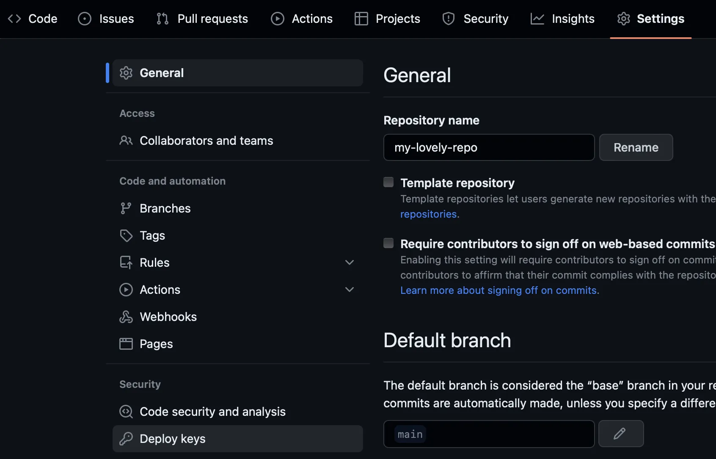
Task: Check Require contributors to sign off checkbox
Action: click(x=388, y=243)
